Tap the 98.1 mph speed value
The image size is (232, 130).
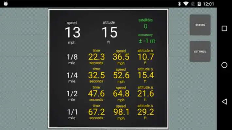pyautogui.click(x=121, y=112)
